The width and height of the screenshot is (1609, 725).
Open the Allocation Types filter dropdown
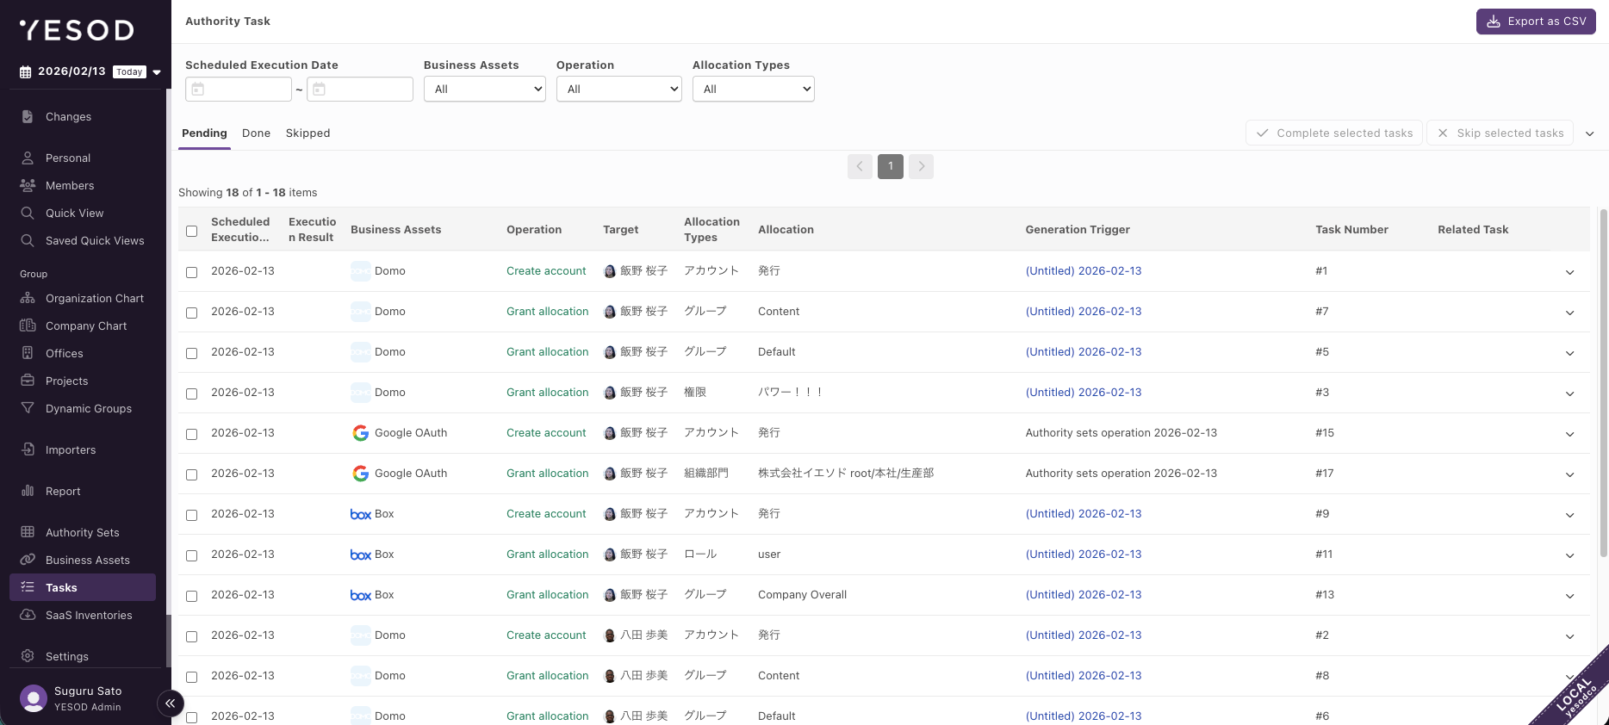point(753,89)
